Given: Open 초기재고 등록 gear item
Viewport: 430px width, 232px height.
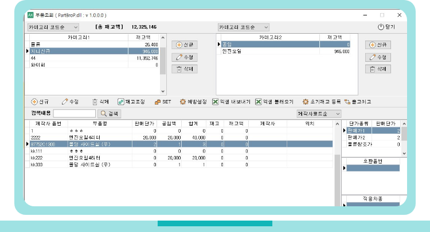Looking at the screenshot, I should (322, 102).
